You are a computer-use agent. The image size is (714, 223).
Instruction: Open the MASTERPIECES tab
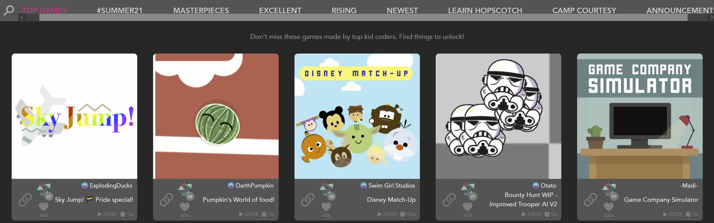pyautogui.click(x=201, y=10)
